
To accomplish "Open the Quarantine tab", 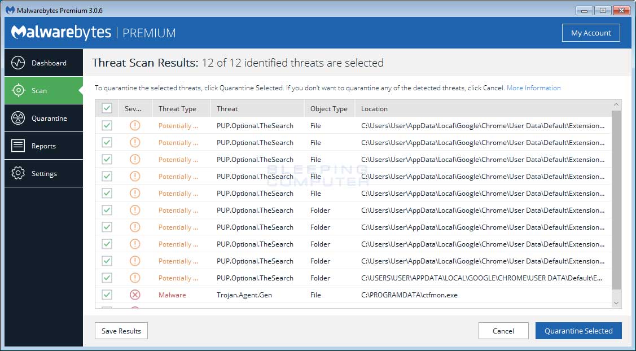I will click(44, 118).
